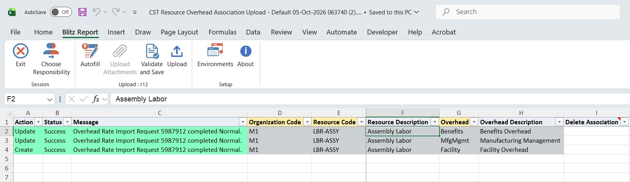Click the Upload Attachments paperclip icon

[120, 52]
